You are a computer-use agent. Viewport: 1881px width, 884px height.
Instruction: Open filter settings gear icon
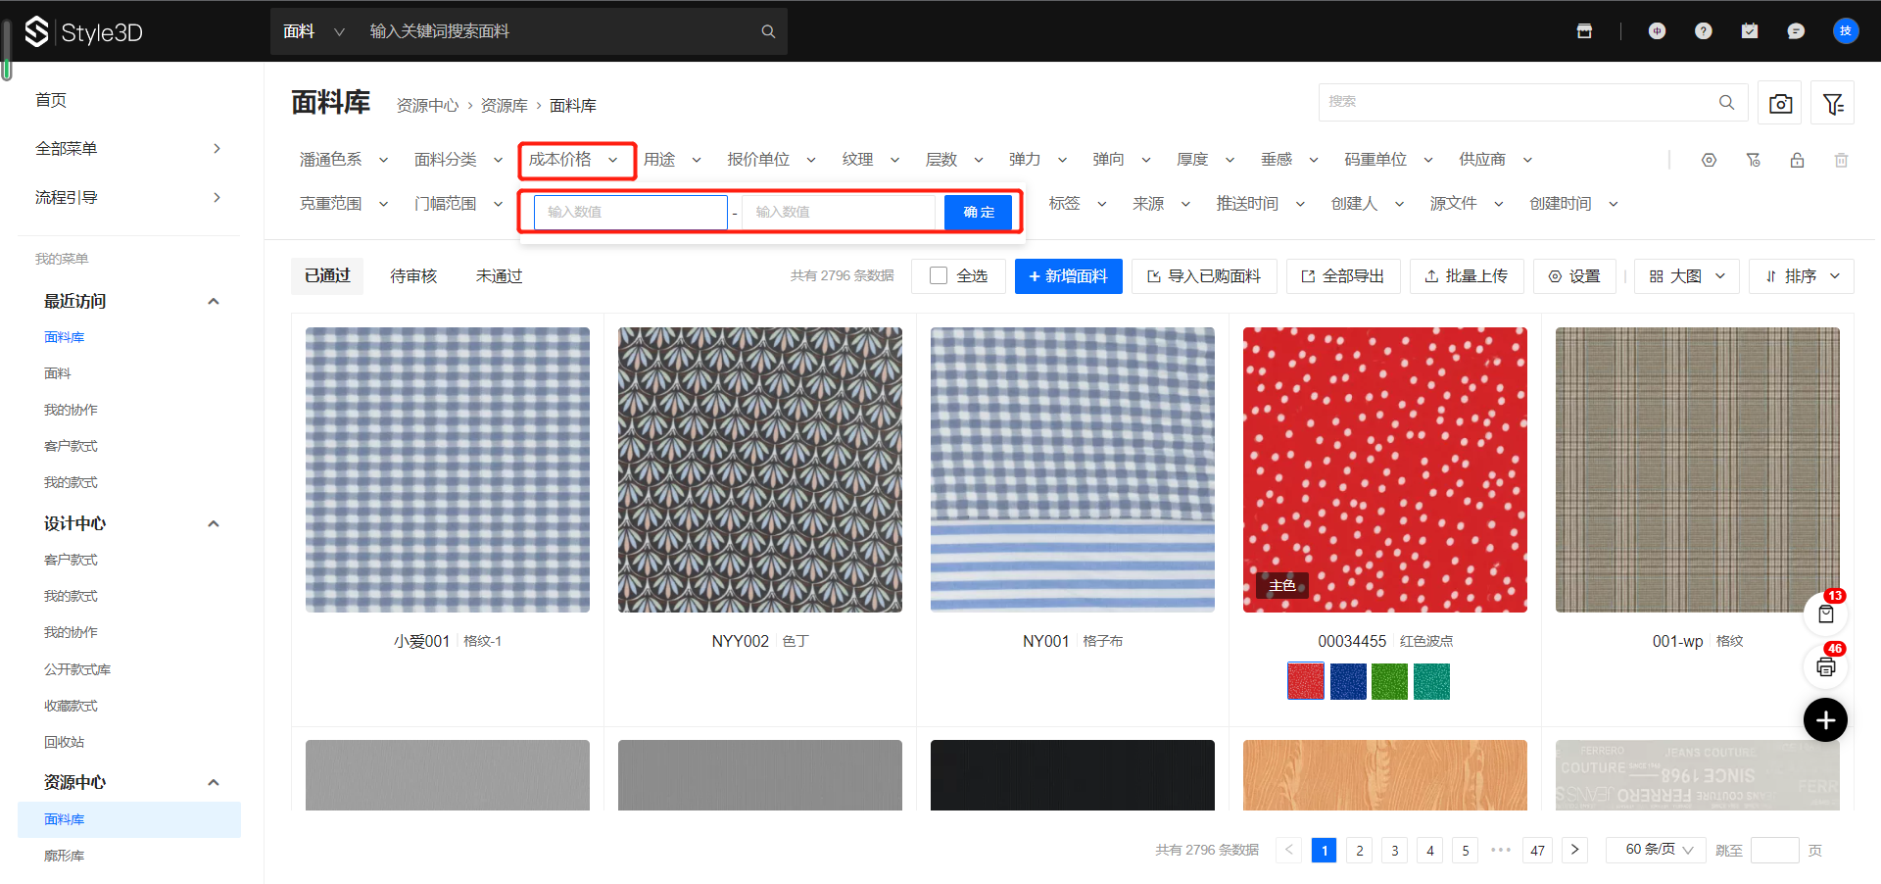1709,160
